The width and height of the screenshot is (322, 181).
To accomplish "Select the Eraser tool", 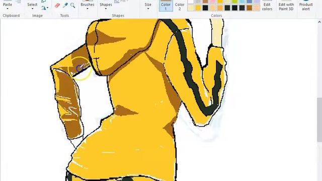I will [x=57, y=6].
